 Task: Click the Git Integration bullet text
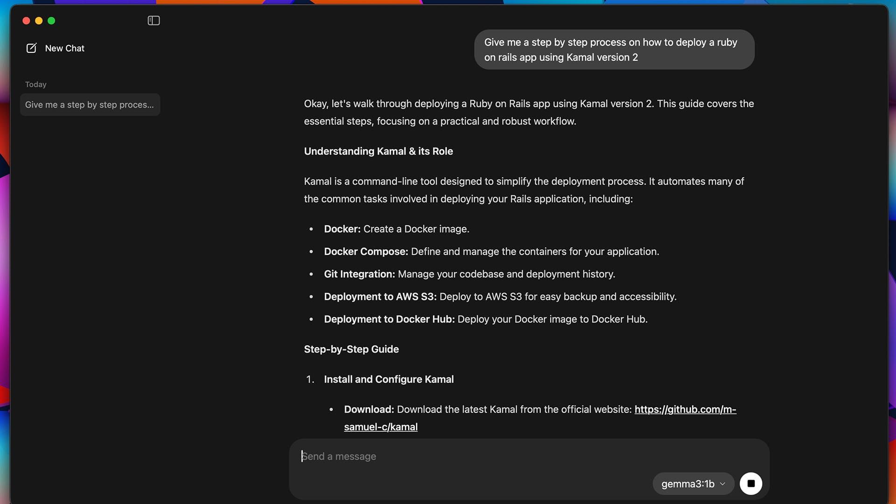click(x=469, y=274)
